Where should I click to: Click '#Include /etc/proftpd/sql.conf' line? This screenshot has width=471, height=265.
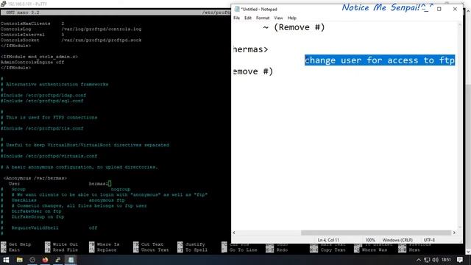click(x=42, y=101)
